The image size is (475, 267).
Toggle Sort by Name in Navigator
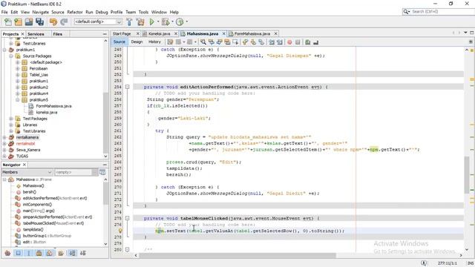click(73, 253)
